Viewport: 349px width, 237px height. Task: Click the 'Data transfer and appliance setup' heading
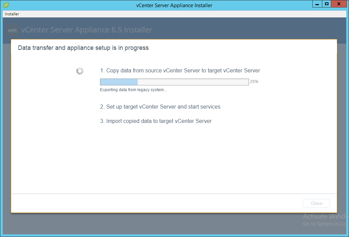click(83, 48)
